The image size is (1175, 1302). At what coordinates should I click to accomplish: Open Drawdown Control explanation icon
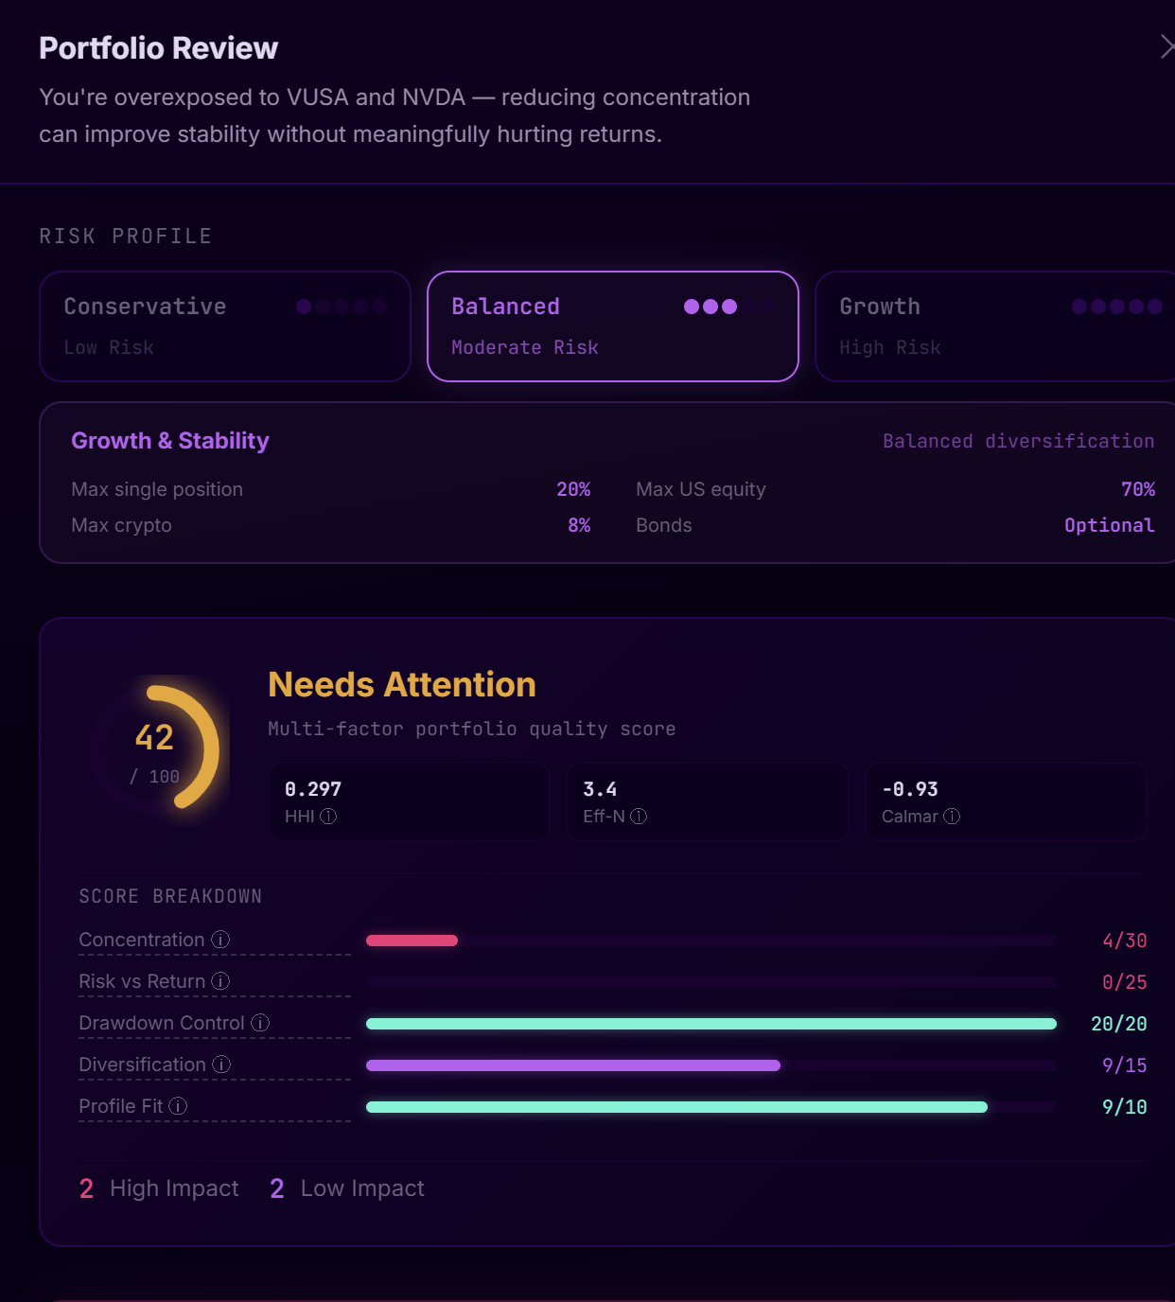coord(260,1024)
